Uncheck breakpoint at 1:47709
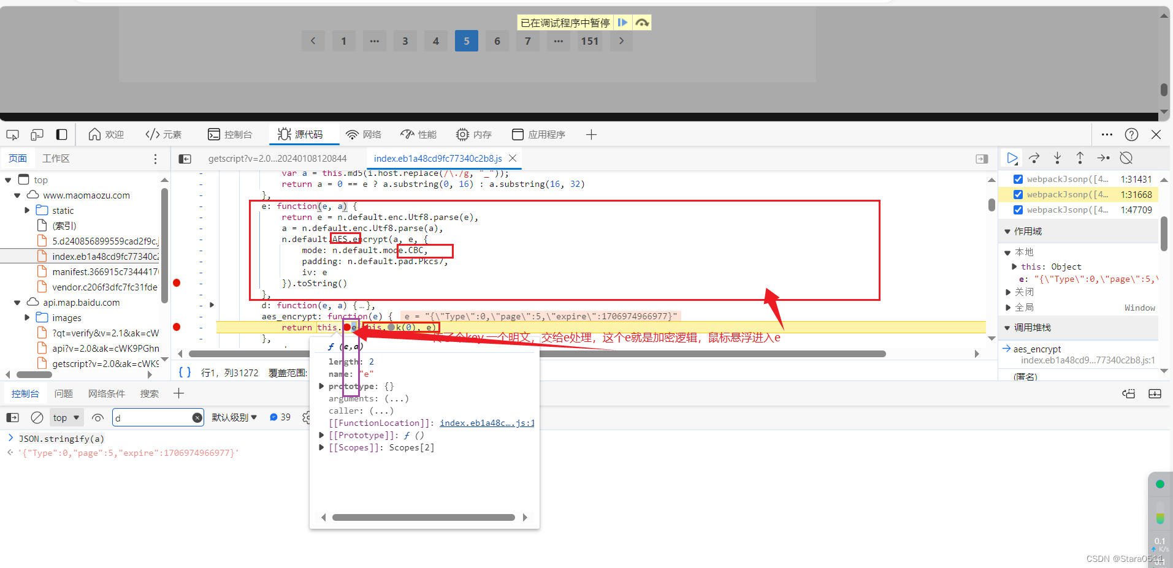 pos(1018,210)
